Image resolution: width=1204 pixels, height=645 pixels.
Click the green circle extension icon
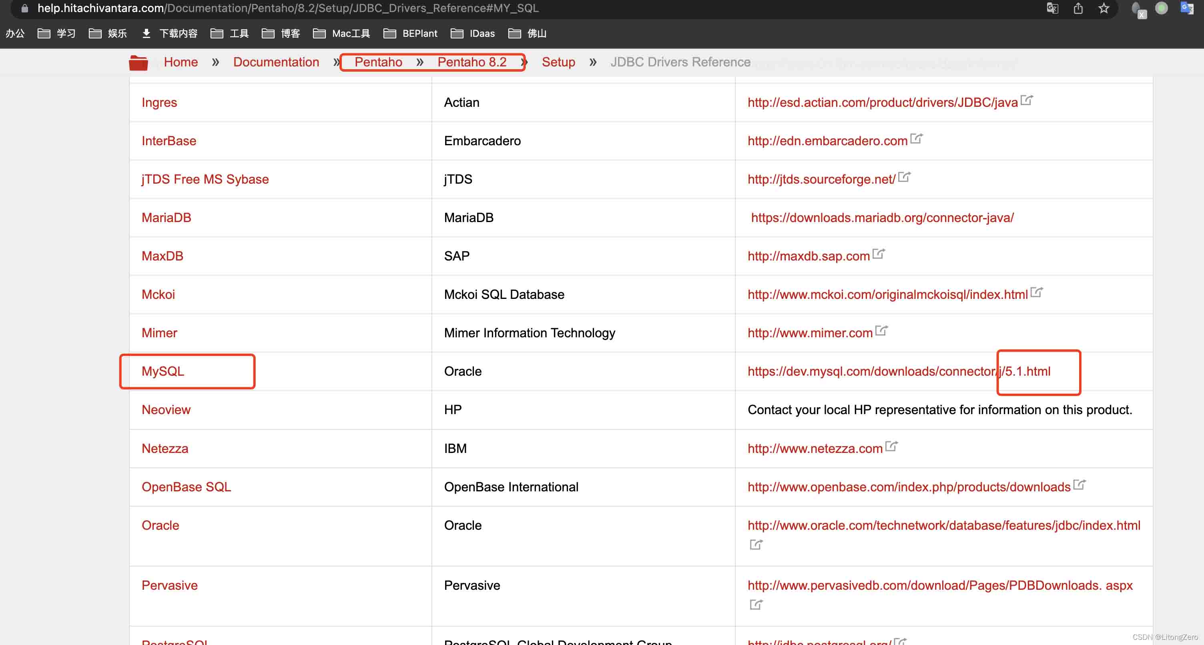coord(1161,8)
